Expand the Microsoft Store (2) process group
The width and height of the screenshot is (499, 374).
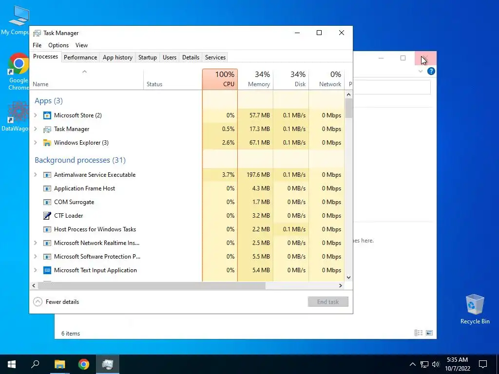click(36, 115)
